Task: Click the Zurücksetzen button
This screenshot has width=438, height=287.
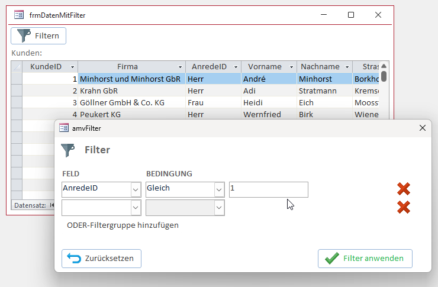Action: coord(101,259)
